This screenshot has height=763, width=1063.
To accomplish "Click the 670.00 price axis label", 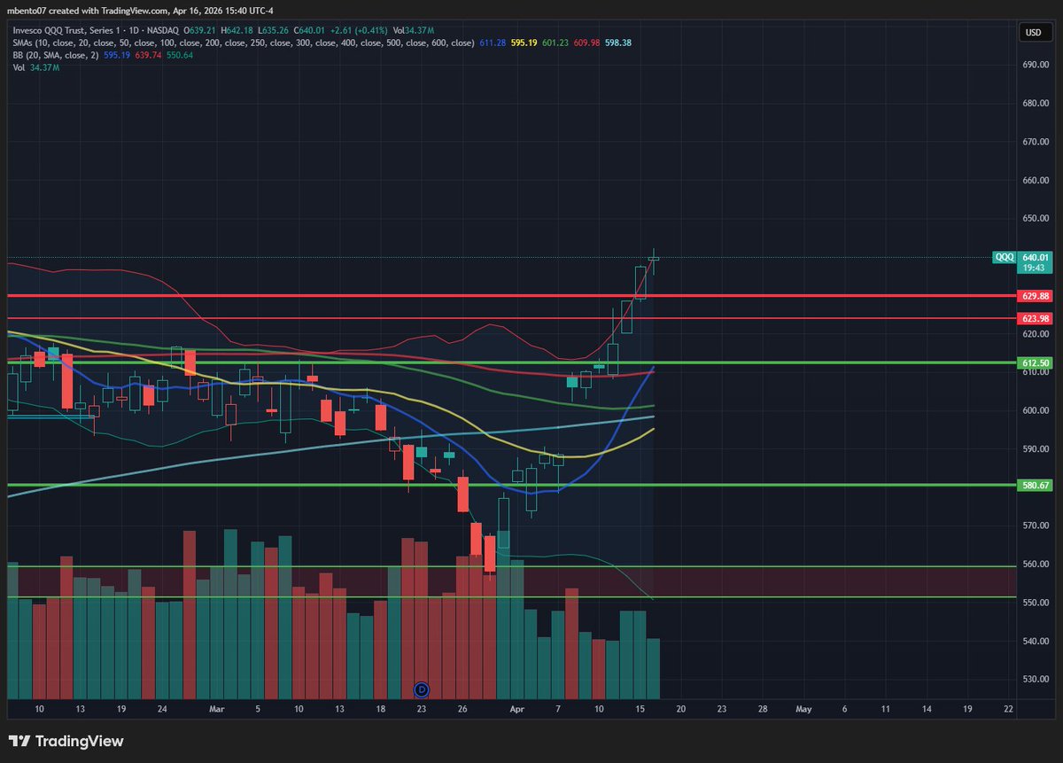I will coord(1035,142).
